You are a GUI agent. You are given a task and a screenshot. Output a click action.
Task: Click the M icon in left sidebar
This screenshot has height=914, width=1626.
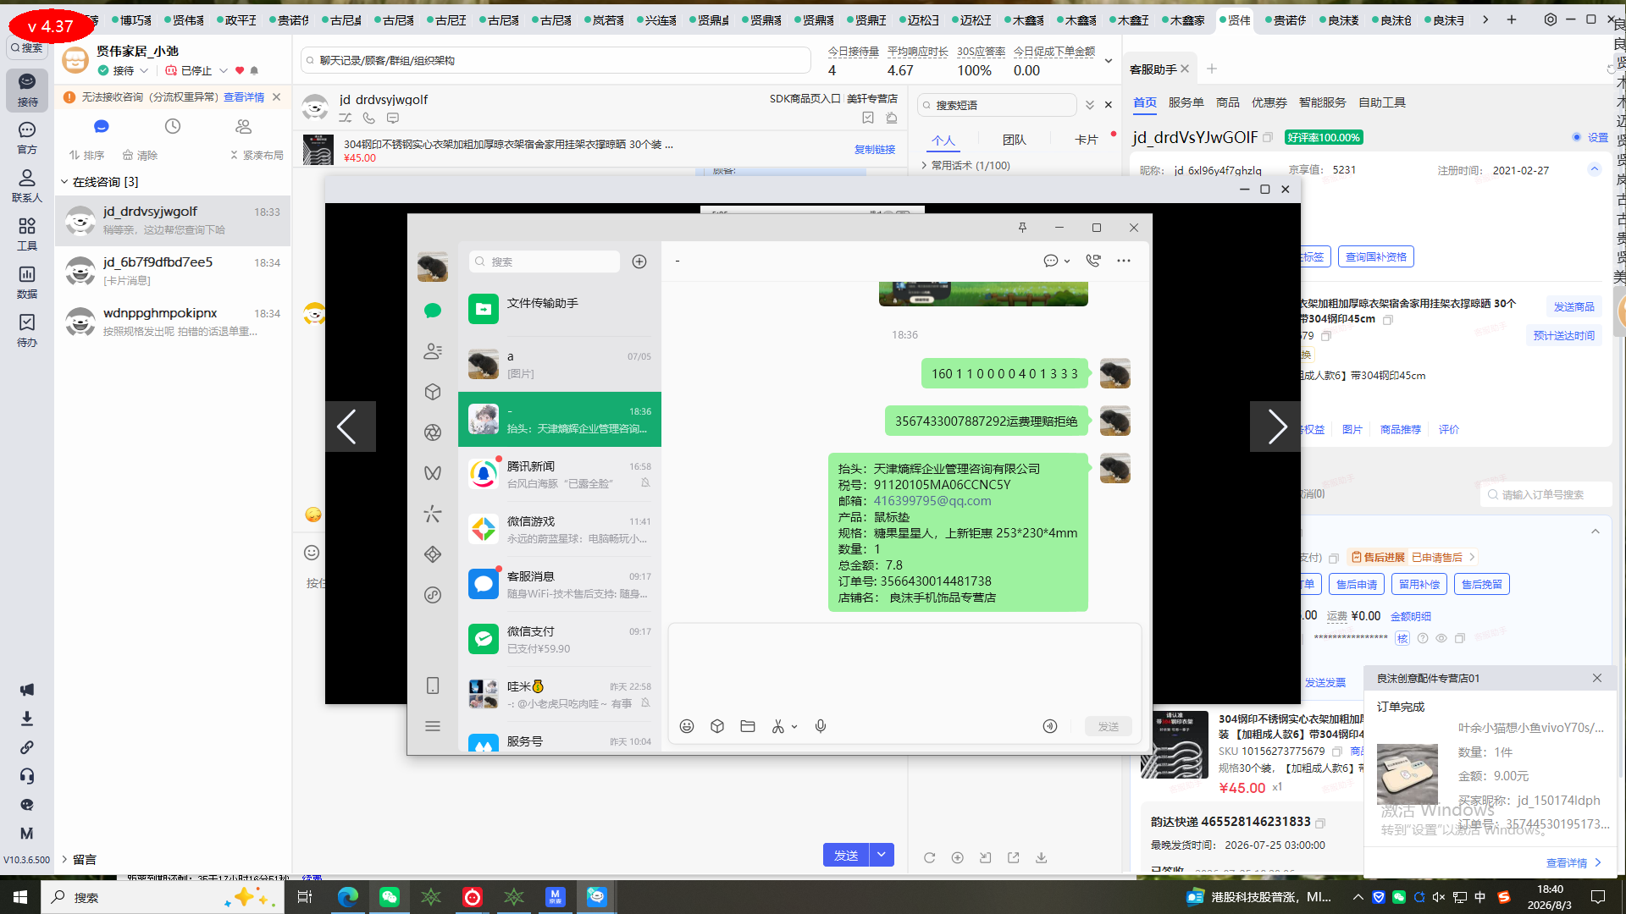[27, 834]
